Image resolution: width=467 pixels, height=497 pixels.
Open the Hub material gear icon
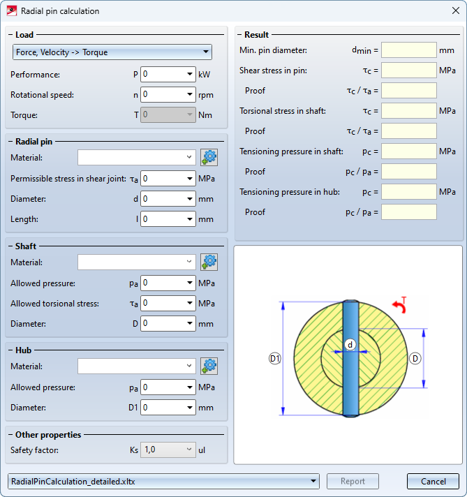[209, 366]
